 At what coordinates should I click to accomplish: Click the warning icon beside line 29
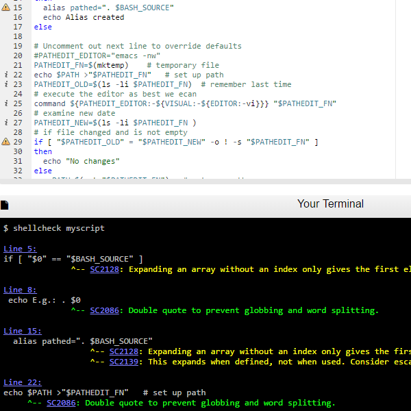click(6, 142)
